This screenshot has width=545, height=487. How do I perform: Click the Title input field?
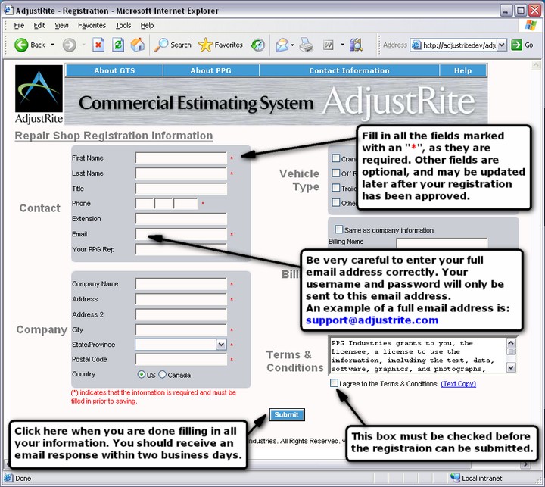coord(181,189)
